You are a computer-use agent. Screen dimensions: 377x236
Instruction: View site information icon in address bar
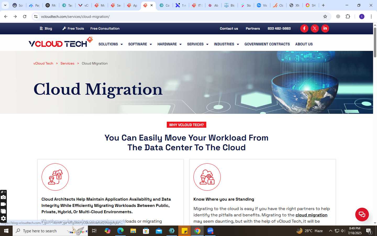36,17
